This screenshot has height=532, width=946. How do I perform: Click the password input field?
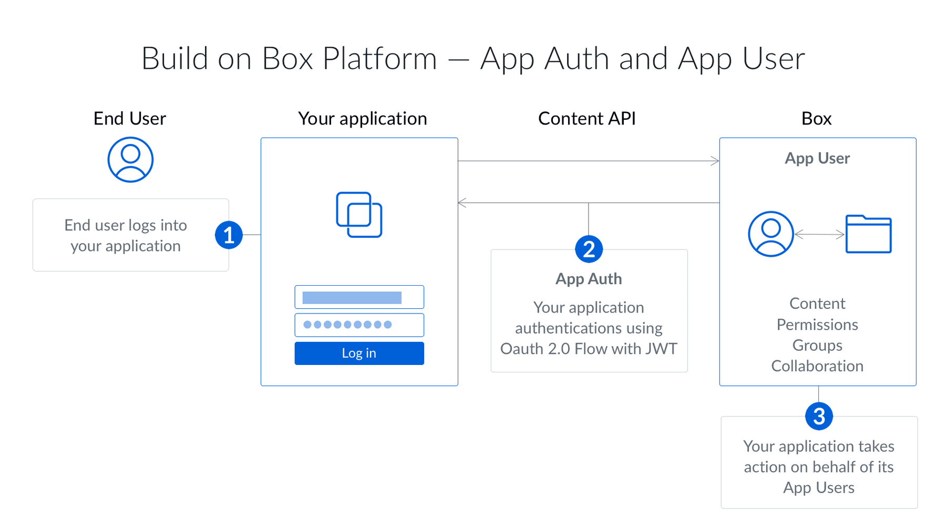tap(359, 325)
